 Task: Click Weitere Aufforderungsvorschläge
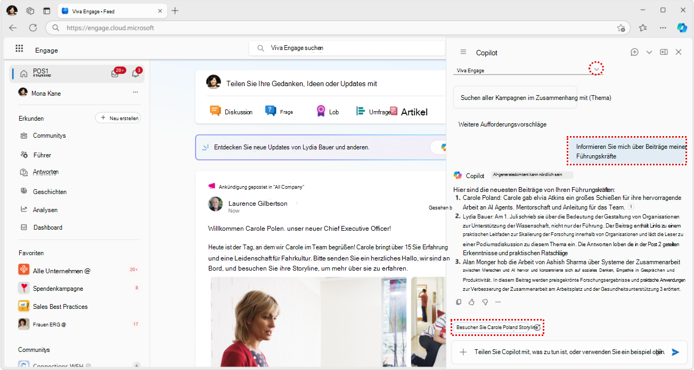(502, 124)
